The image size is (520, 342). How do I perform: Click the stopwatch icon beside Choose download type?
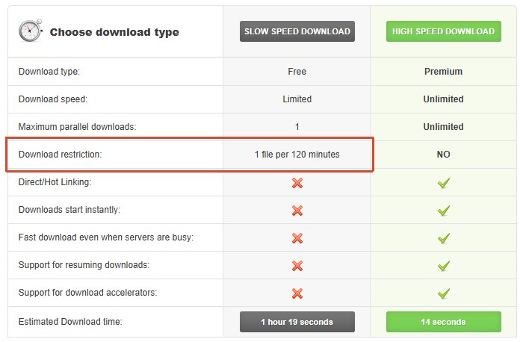point(30,31)
